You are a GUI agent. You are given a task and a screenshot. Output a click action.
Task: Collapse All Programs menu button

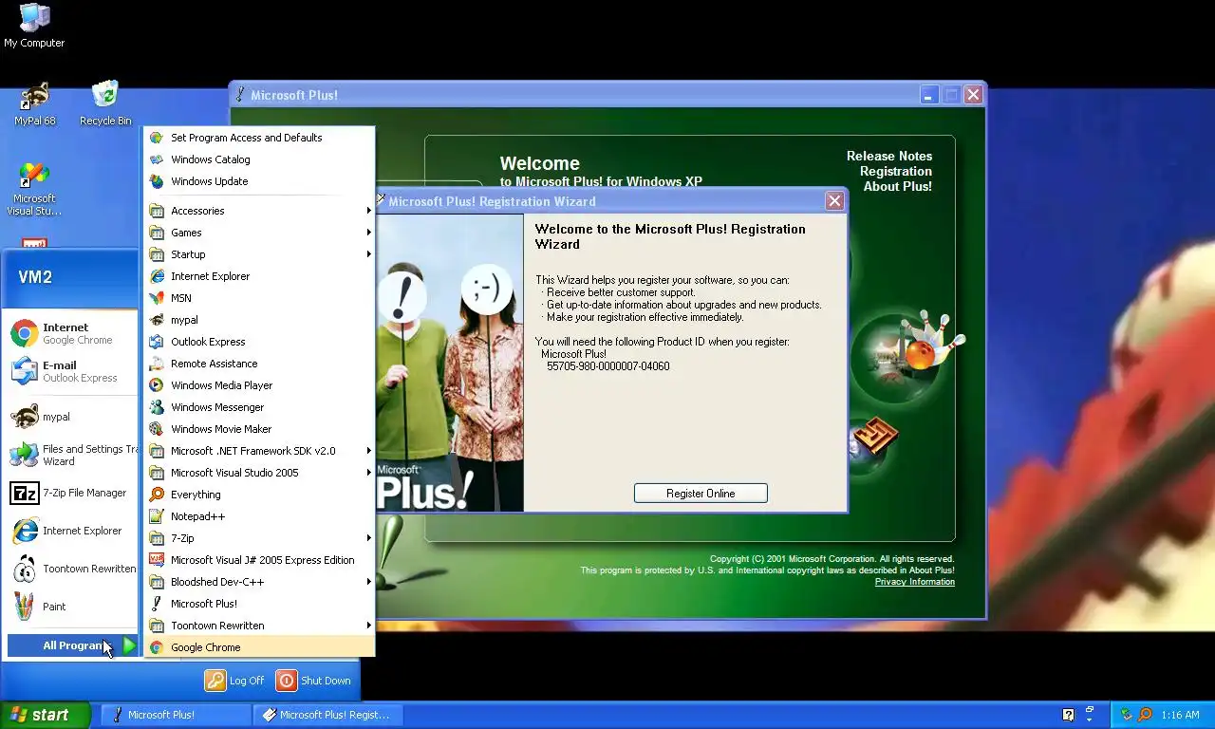click(x=73, y=645)
